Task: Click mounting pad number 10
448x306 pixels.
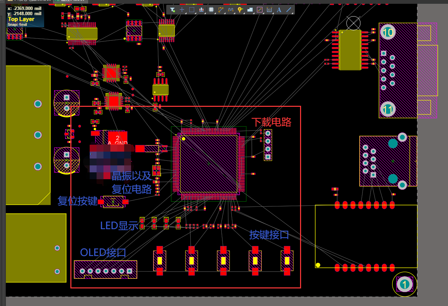Action: [388, 32]
